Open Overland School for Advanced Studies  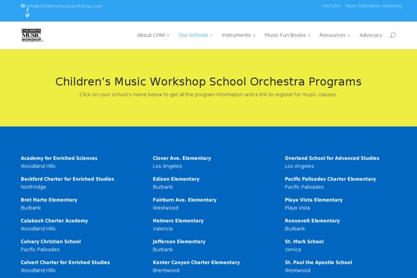(x=332, y=158)
